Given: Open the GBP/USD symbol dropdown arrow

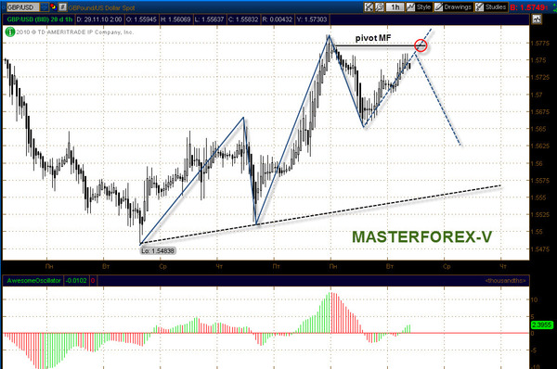Looking at the screenshot, I should point(45,6).
